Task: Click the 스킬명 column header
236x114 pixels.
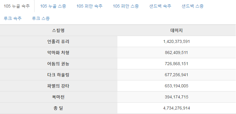Action: coord(58,30)
